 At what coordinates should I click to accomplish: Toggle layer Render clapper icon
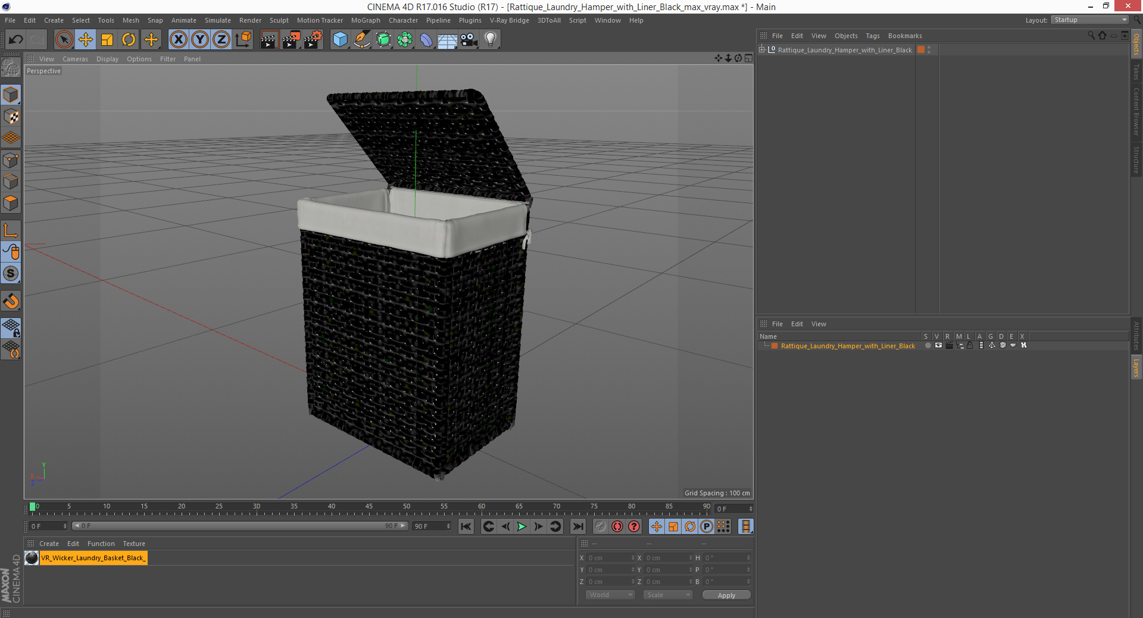point(949,345)
